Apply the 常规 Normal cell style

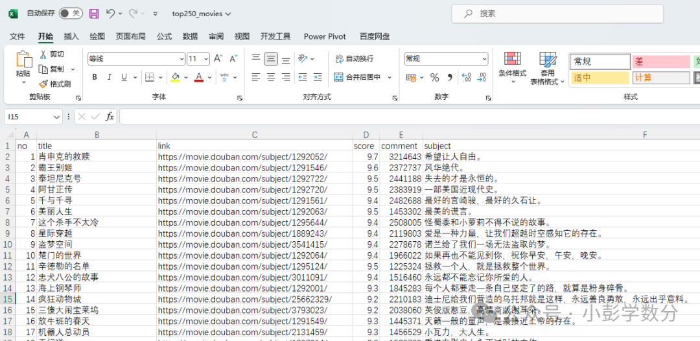[600, 62]
